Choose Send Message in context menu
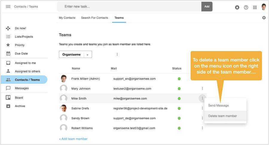 tap(218, 105)
